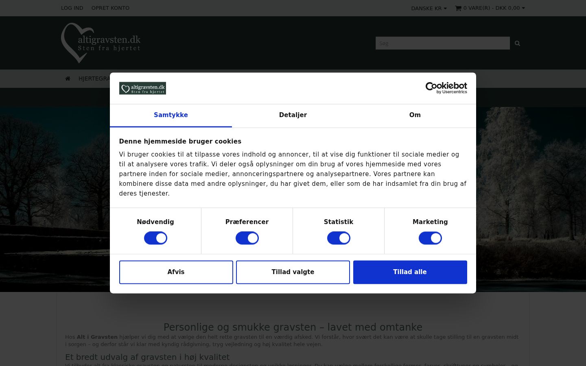Open the Log ind link
Image resolution: width=586 pixels, height=366 pixels.
click(x=72, y=8)
